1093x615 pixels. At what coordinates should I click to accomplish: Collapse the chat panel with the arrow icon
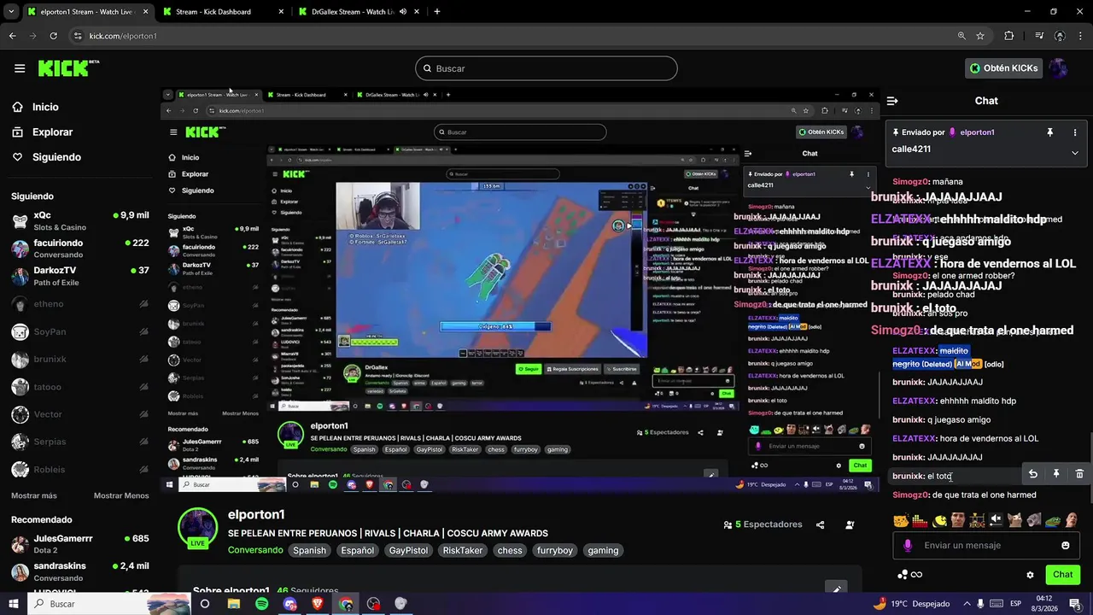coord(892,101)
